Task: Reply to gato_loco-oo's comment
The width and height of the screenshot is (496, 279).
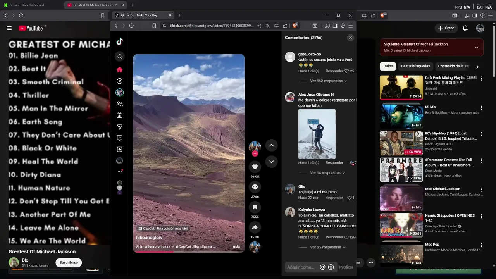Action: click(x=334, y=71)
